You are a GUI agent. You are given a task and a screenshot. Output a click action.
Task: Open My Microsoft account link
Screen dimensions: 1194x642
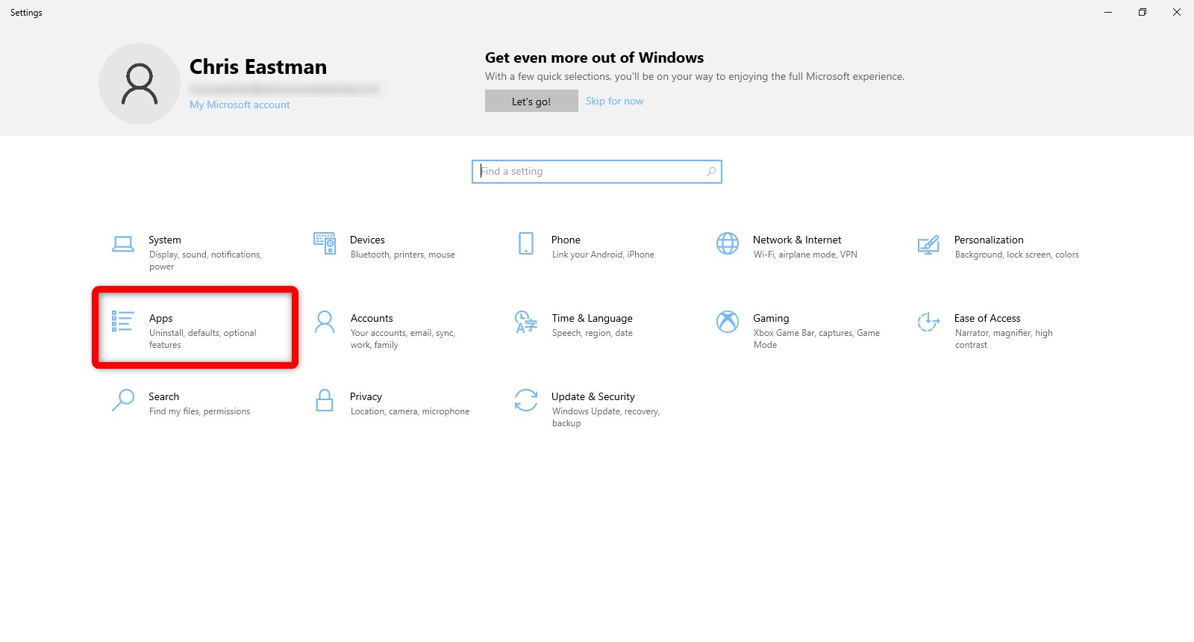point(240,105)
